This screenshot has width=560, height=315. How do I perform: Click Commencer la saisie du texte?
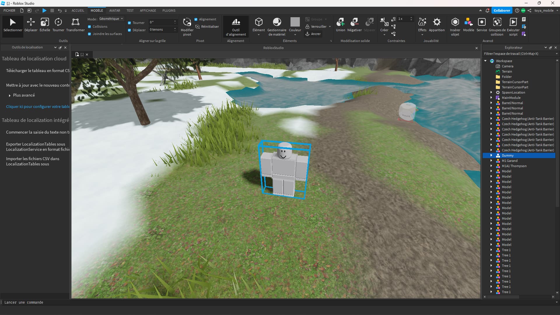click(38, 132)
